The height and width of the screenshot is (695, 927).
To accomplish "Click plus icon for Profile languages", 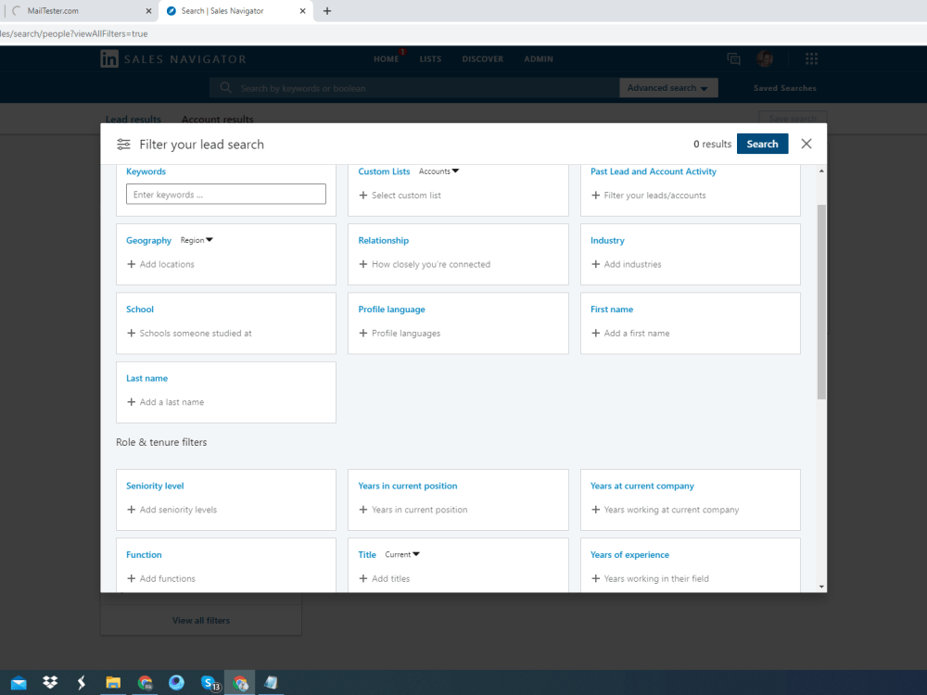I will point(363,334).
